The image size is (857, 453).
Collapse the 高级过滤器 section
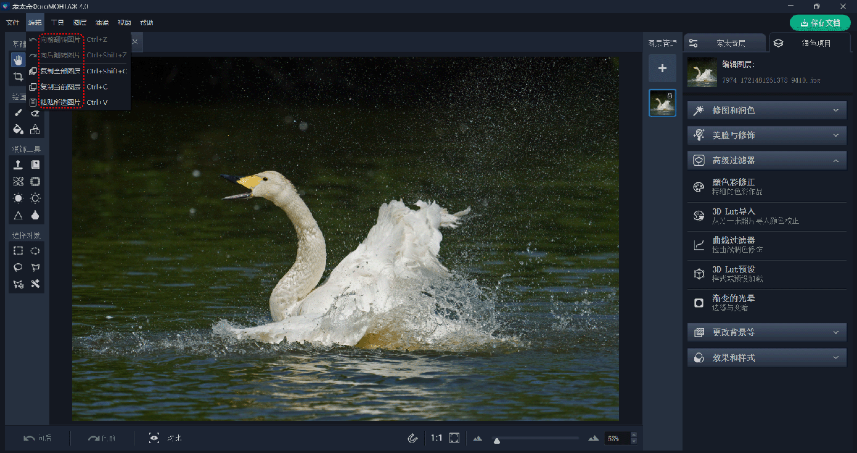click(767, 160)
